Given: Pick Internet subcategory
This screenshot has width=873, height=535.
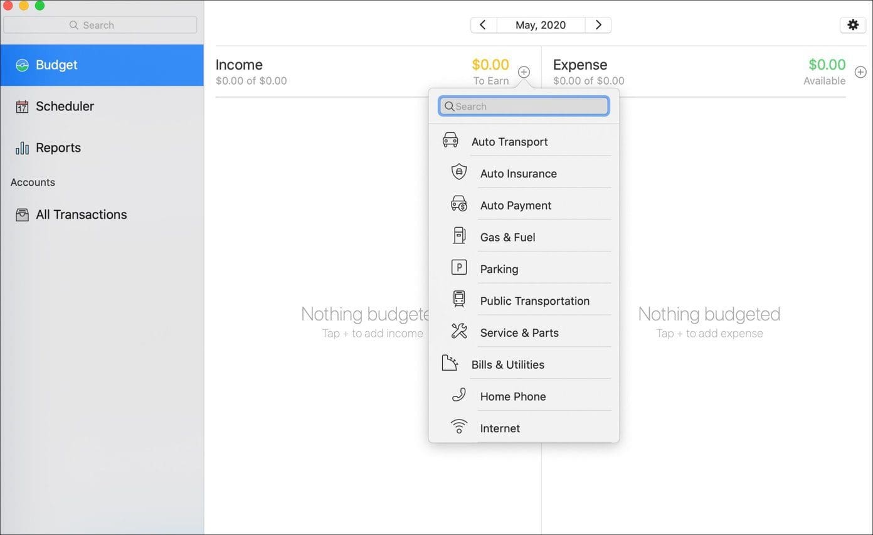Looking at the screenshot, I should coord(524,428).
